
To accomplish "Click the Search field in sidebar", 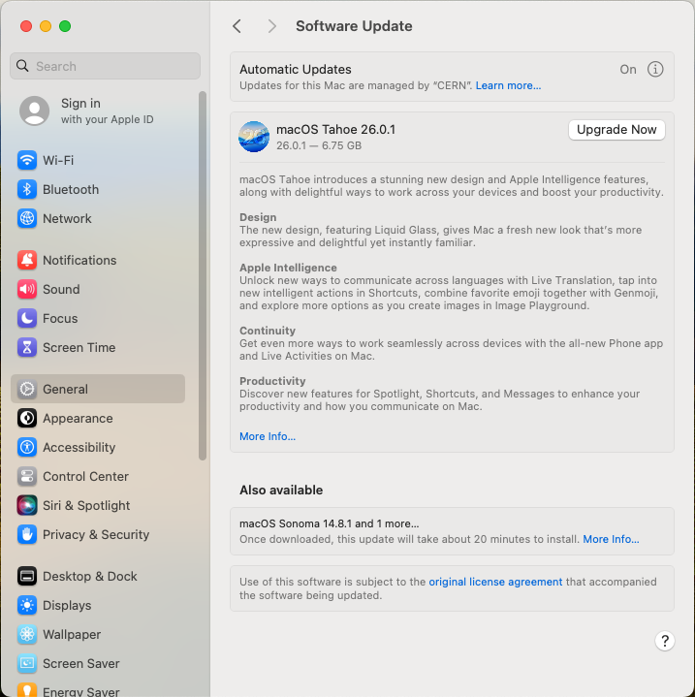I will tap(105, 66).
